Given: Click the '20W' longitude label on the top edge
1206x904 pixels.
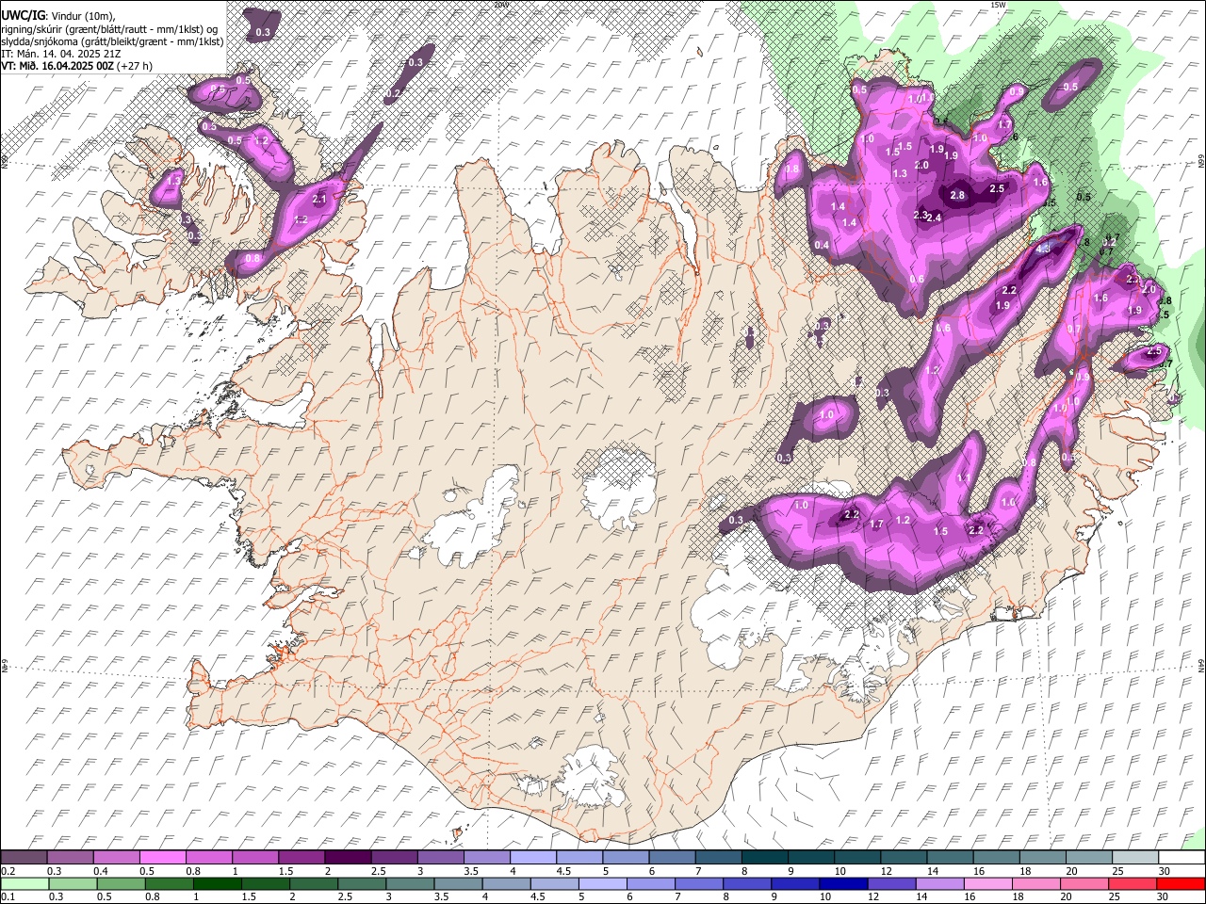Looking at the screenshot, I should coord(501,5).
